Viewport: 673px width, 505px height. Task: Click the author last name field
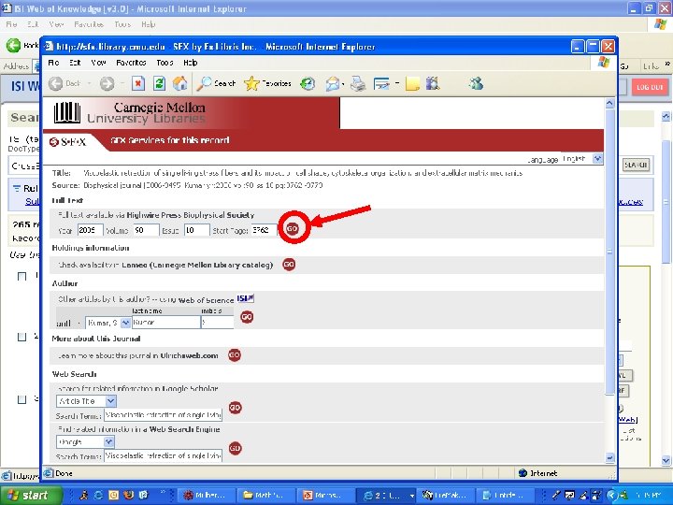(x=166, y=322)
